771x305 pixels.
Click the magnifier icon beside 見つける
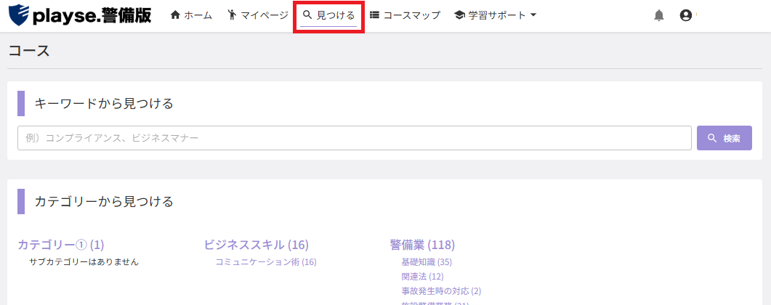point(308,15)
